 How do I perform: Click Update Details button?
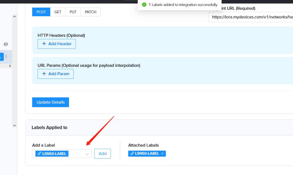(x=50, y=102)
